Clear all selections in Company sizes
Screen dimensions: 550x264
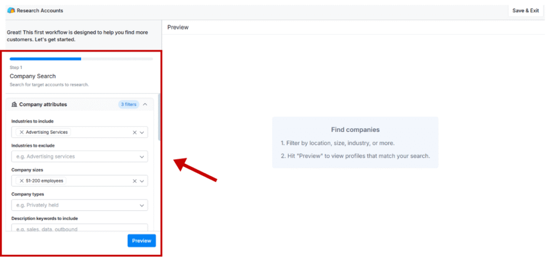click(134, 181)
